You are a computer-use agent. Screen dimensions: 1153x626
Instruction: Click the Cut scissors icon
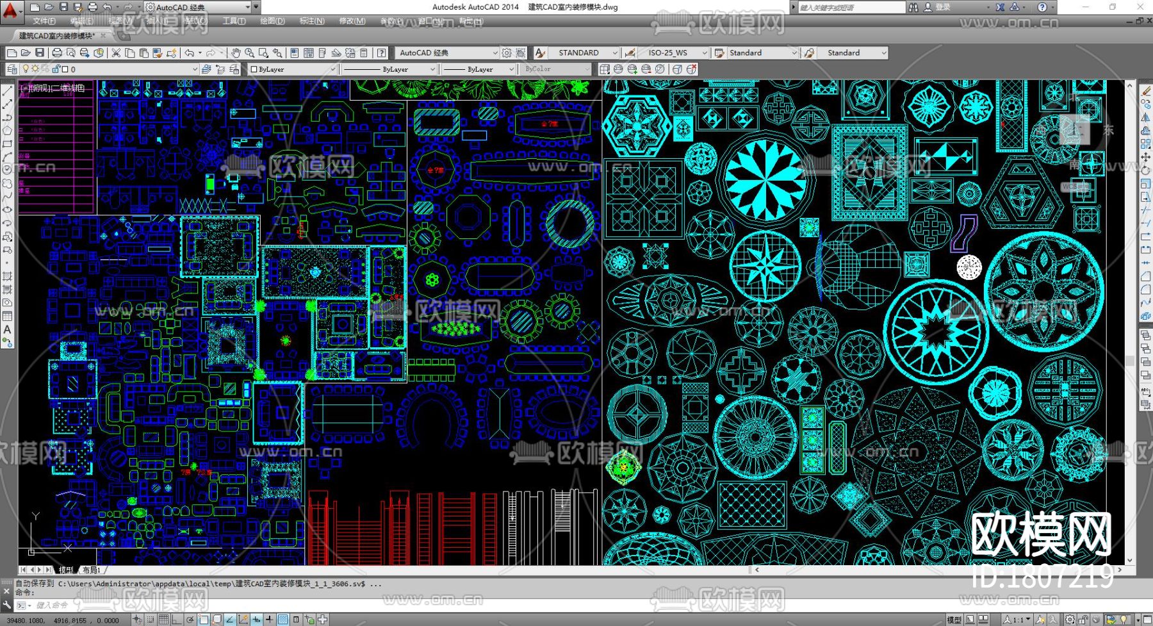[x=116, y=53]
